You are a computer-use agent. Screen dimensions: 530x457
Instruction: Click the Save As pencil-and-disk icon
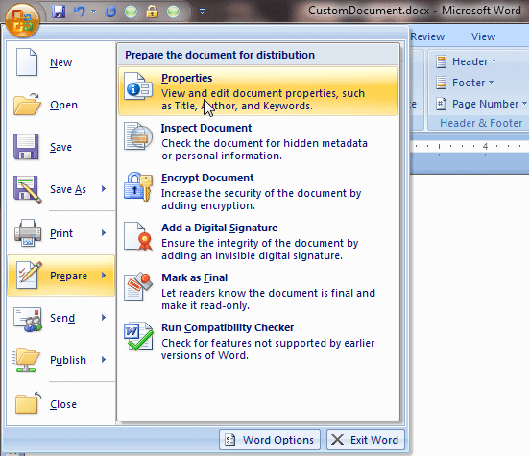click(x=28, y=189)
